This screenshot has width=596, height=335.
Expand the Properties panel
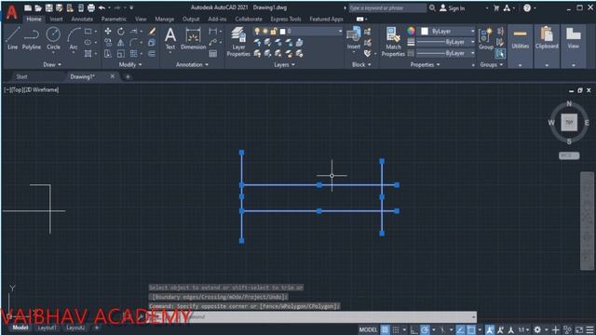425,64
